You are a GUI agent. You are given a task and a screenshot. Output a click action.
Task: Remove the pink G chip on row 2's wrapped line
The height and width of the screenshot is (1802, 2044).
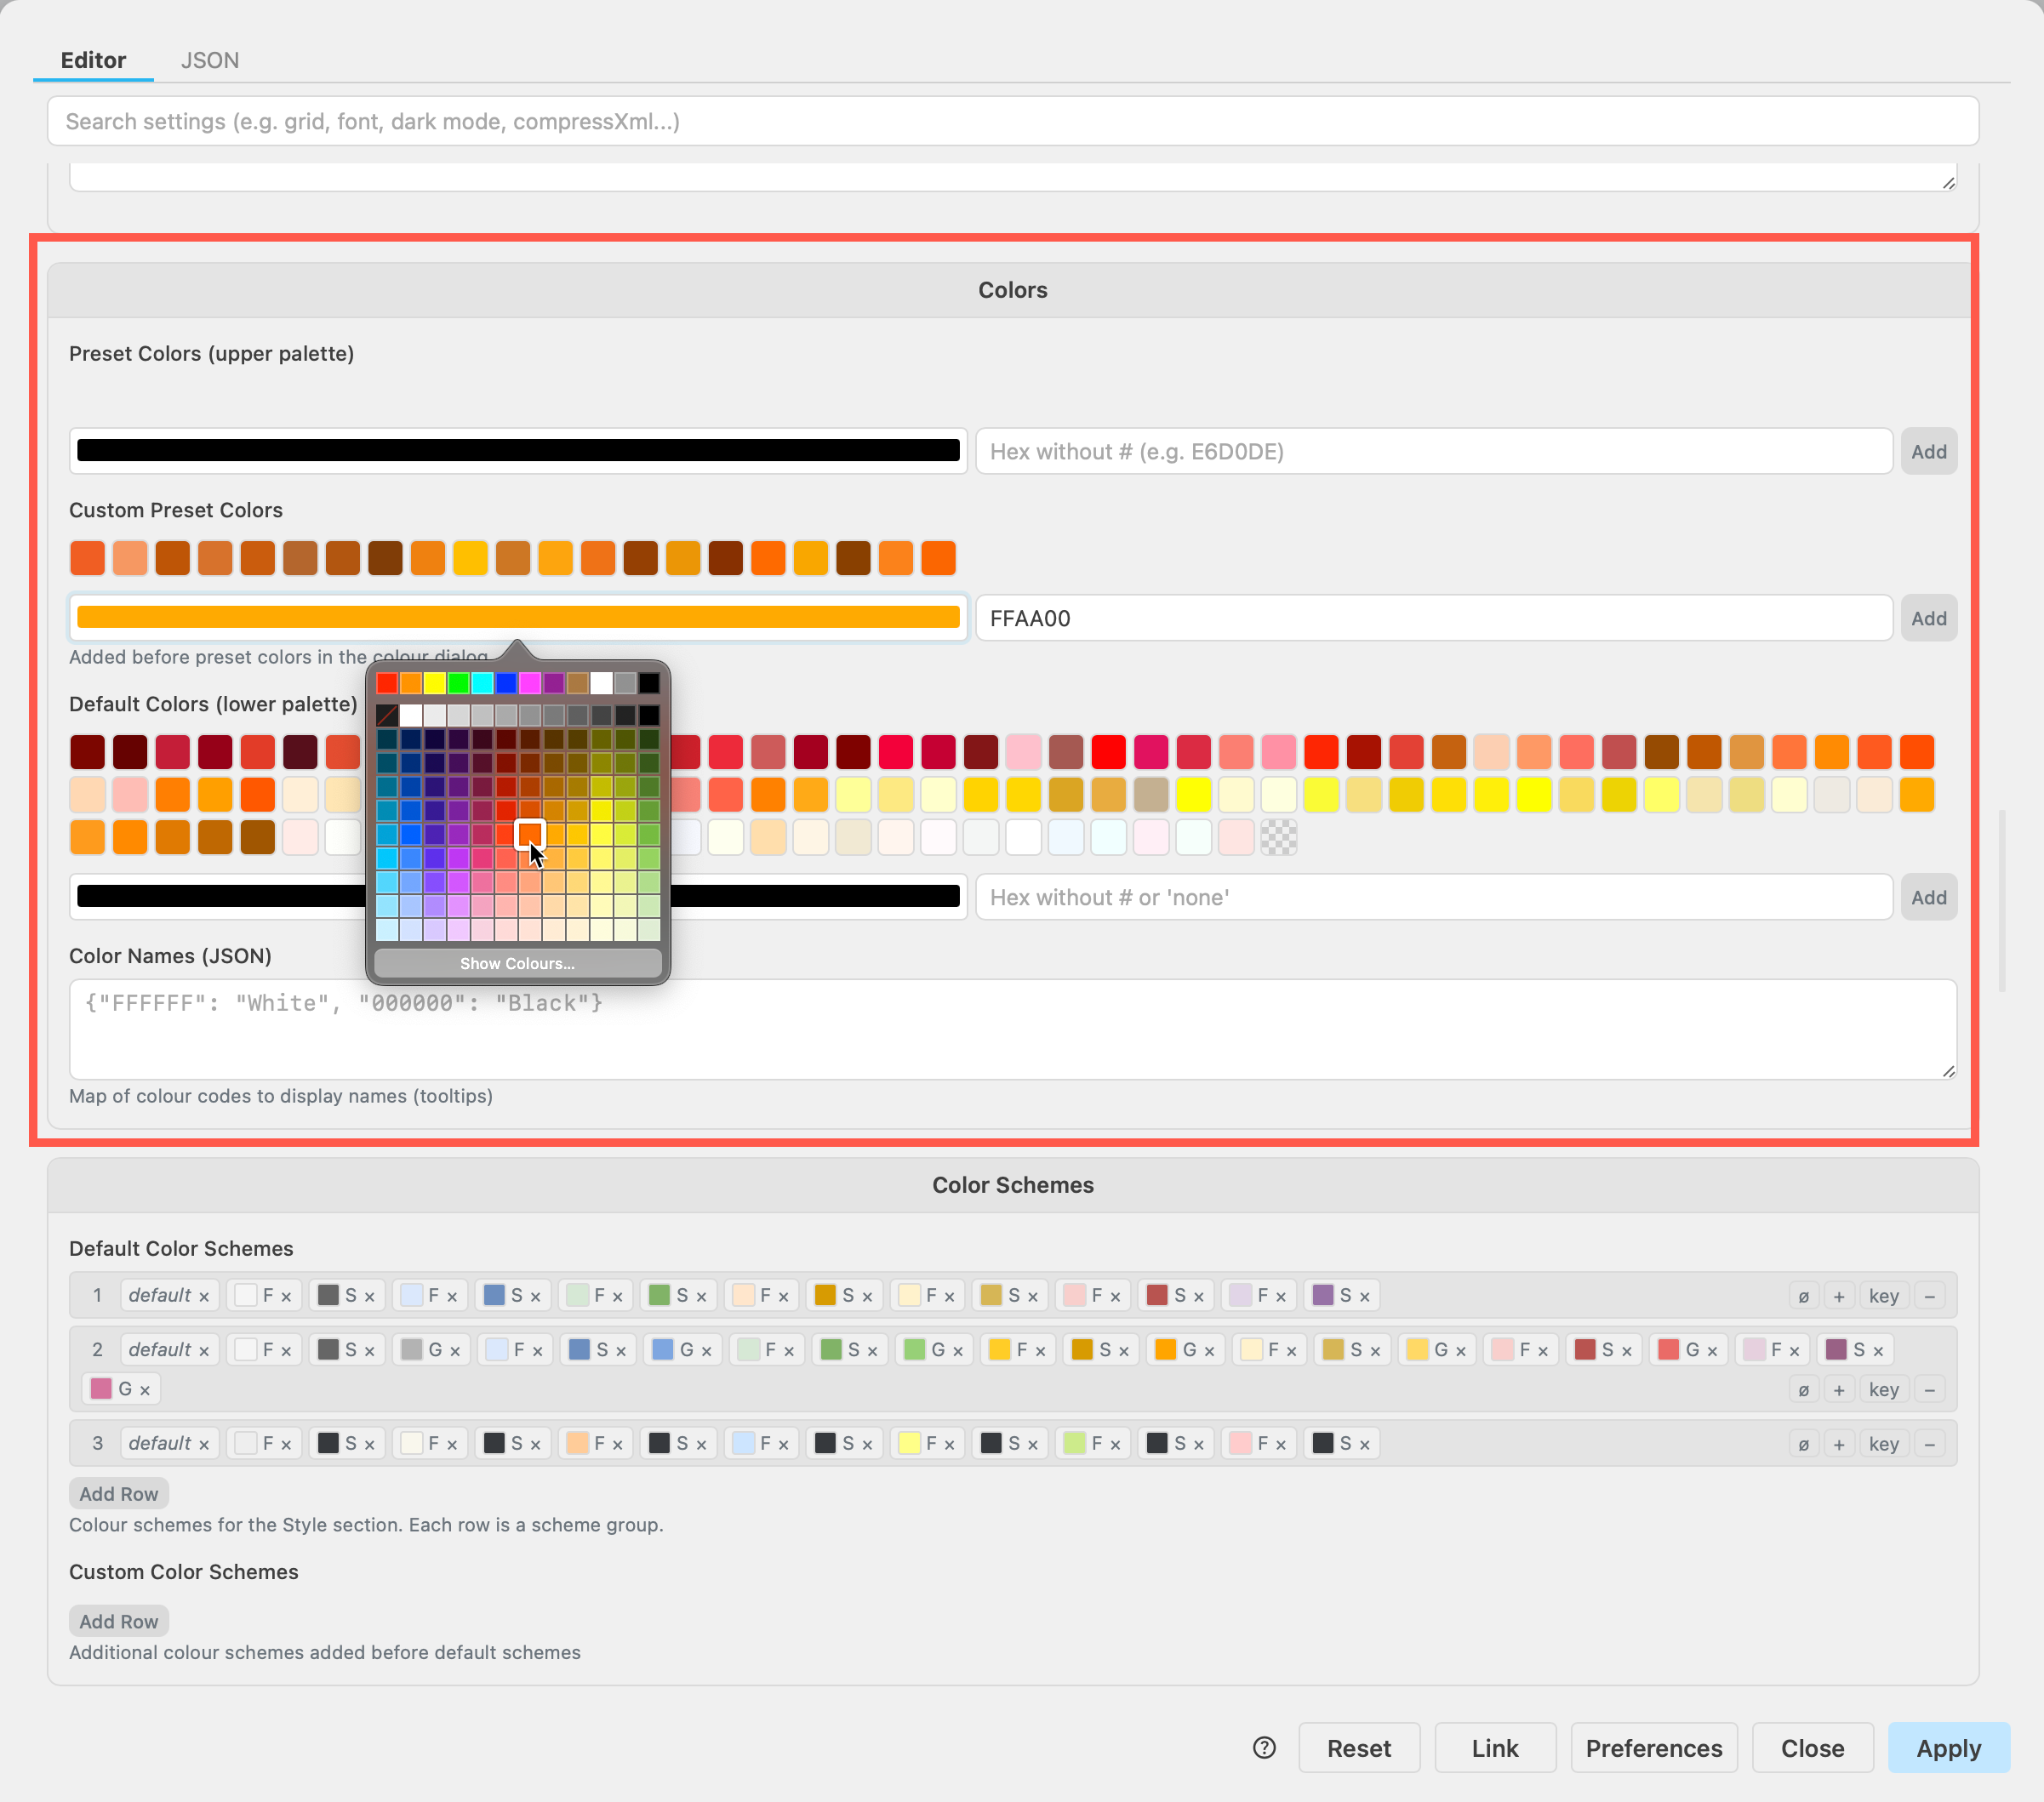[145, 1390]
